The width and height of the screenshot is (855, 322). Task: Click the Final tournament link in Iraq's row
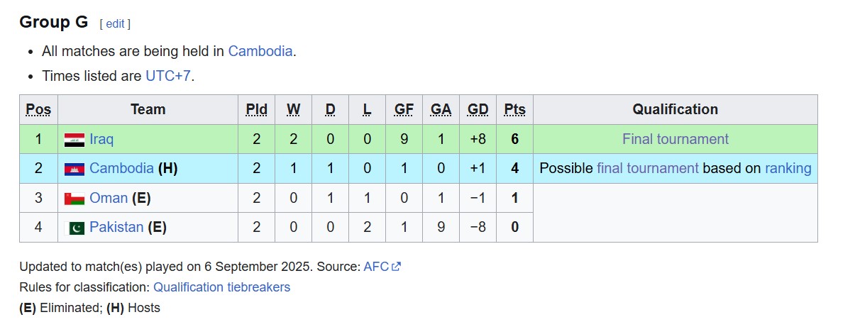click(x=675, y=139)
